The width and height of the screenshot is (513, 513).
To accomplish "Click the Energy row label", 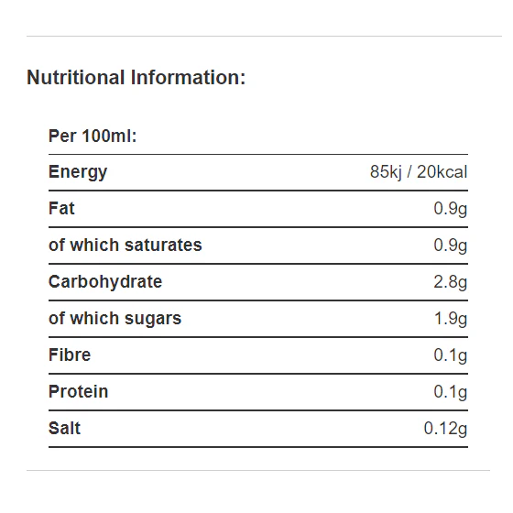I will point(78,172).
